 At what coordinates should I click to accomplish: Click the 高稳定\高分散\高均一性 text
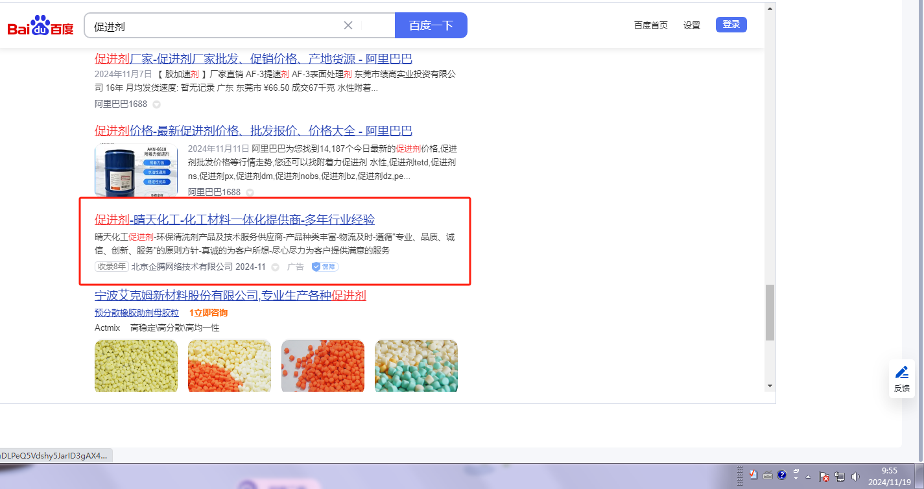(x=175, y=328)
